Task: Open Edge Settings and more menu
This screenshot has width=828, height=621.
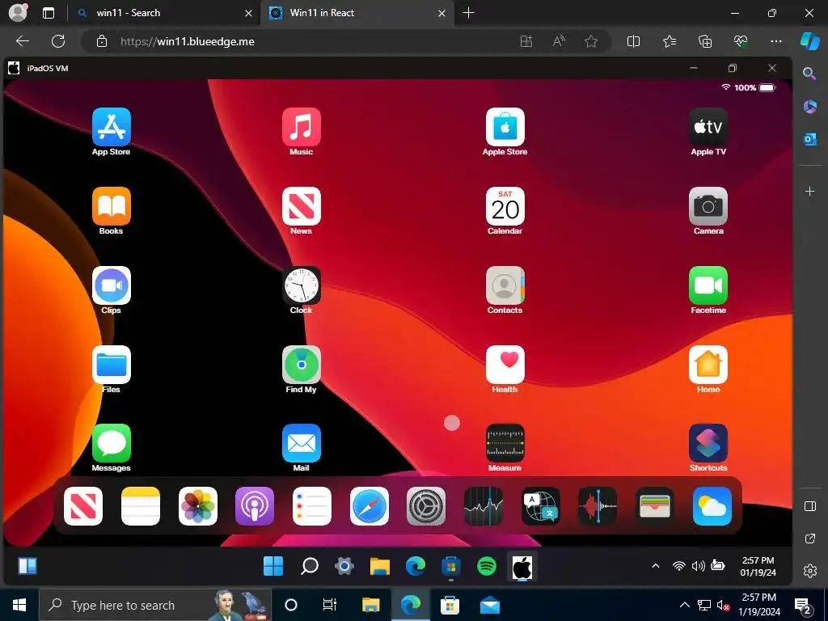Action: tap(775, 42)
